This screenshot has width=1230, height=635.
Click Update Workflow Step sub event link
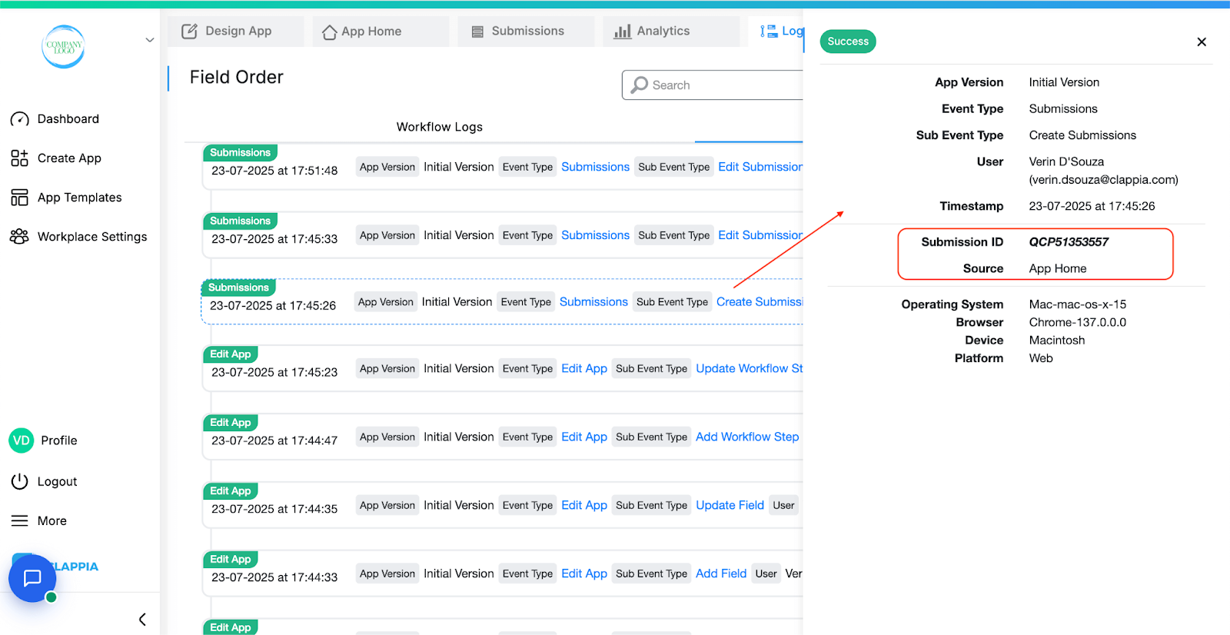click(x=749, y=369)
